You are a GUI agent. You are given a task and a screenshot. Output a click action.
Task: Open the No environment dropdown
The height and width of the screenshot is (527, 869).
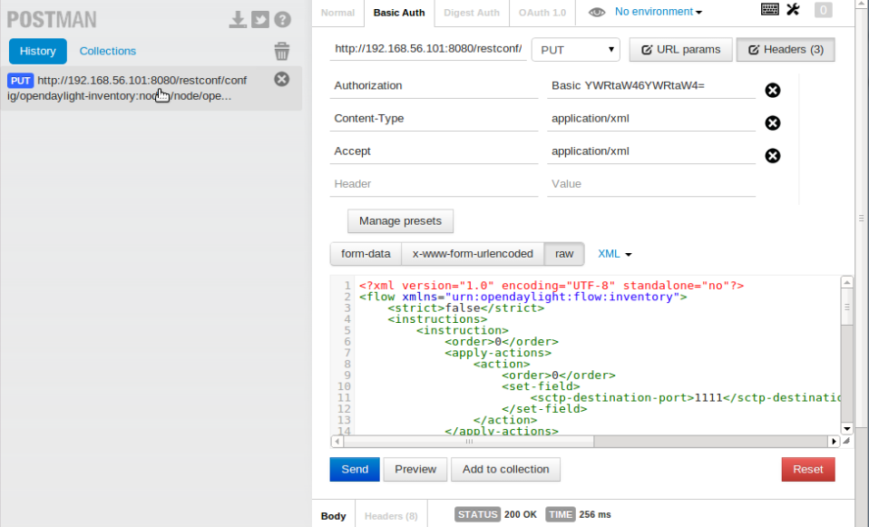tap(659, 12)
